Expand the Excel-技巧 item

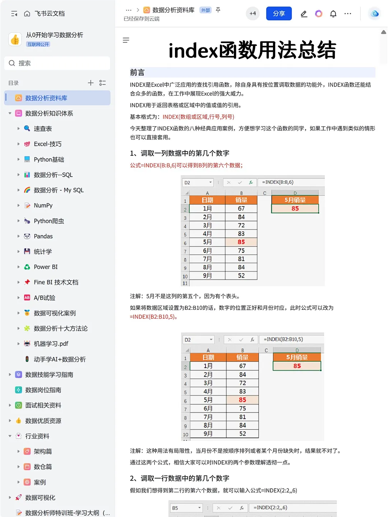click(19, 144)
